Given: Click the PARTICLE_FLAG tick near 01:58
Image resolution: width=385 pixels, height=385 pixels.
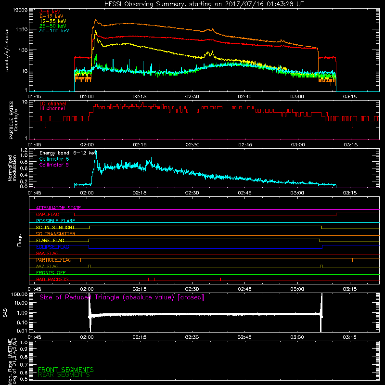Looking at the screenshot, I should click(x=80, y=260).
